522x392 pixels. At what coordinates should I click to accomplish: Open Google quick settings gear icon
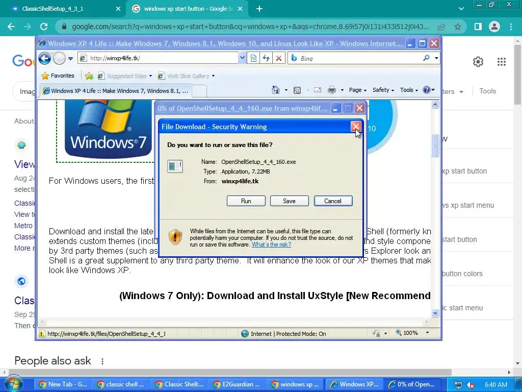tap(478, 62)
